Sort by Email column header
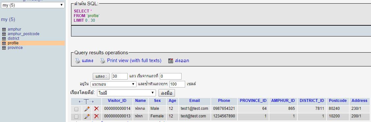 (195, 101)
